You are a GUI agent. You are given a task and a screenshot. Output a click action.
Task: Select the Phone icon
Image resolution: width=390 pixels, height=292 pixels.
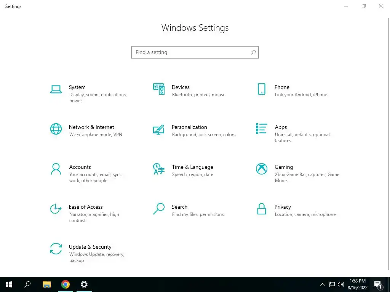(261, 89)
